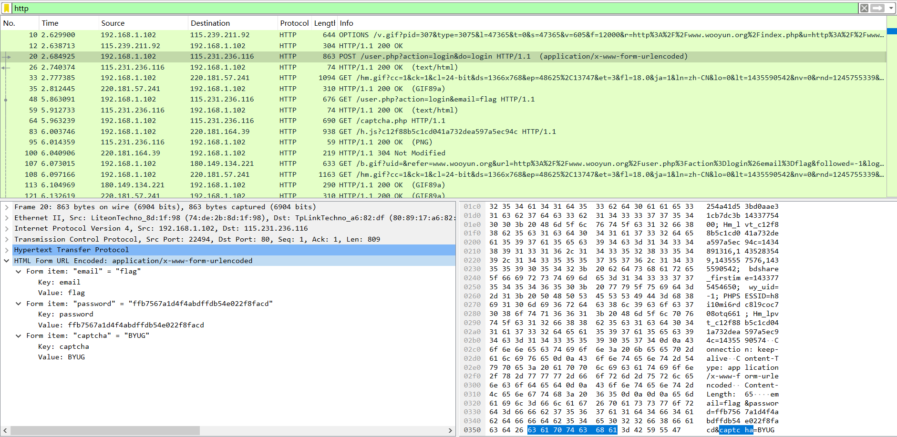Select packet 26 text/html response
This screenshot has height=437, width=897.
443,67
